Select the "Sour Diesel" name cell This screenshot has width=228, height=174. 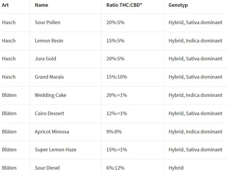47,168
